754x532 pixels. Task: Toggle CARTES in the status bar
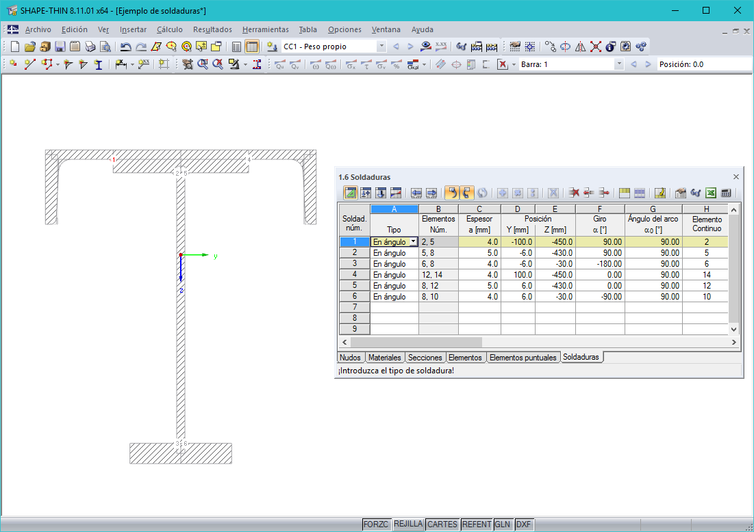(442, 524)
